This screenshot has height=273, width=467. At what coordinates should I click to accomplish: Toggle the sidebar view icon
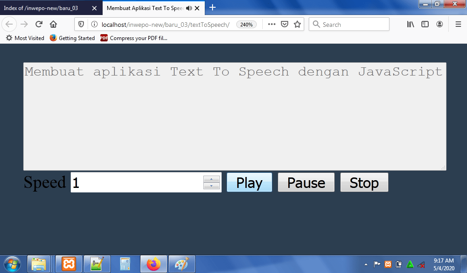click(x=425, y=25)
